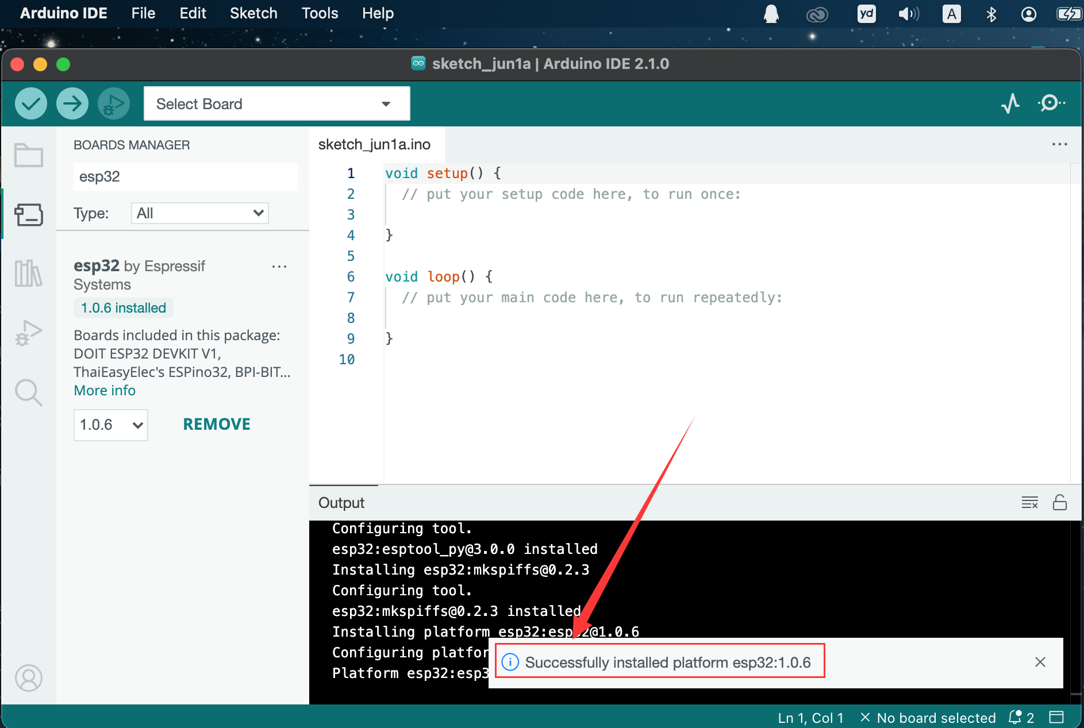Click the '1.0.6 installed' badge
Screen dimensions: 1084x728
point(124,308)
